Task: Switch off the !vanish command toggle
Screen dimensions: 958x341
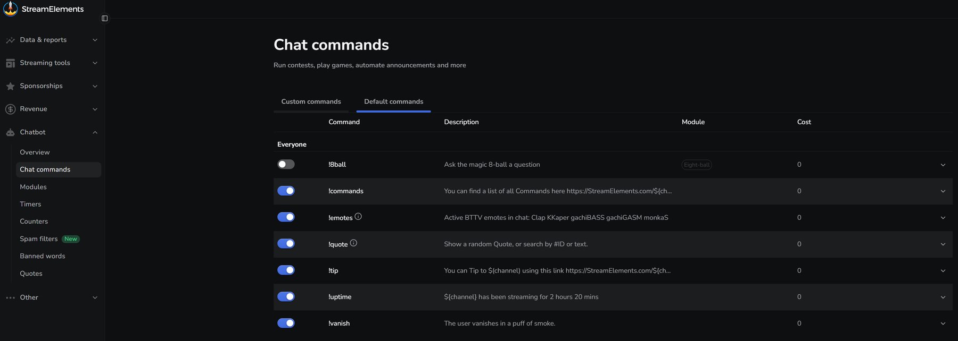Action: [286, 323]
